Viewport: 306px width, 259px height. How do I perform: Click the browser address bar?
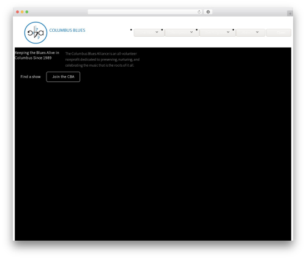click(x=145, y=12)
